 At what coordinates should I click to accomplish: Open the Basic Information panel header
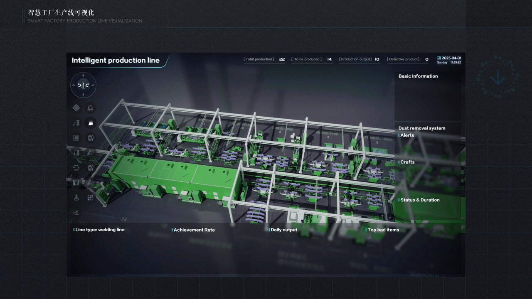point(418,76)
